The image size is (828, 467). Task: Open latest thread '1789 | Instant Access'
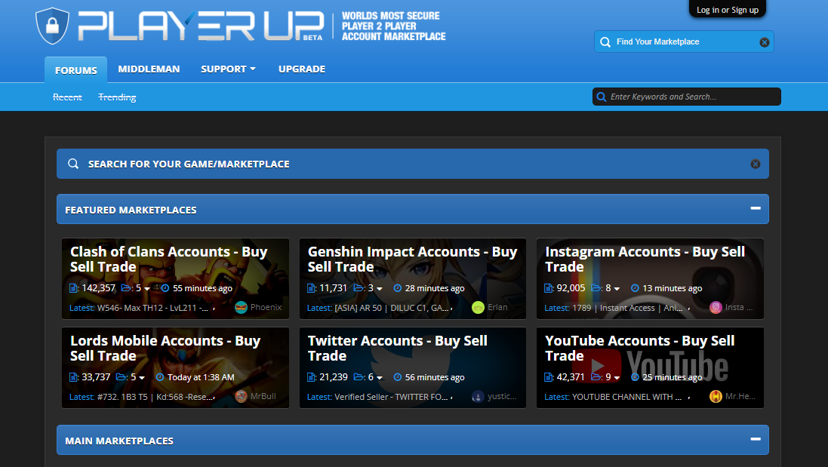[x=627, y=308]
